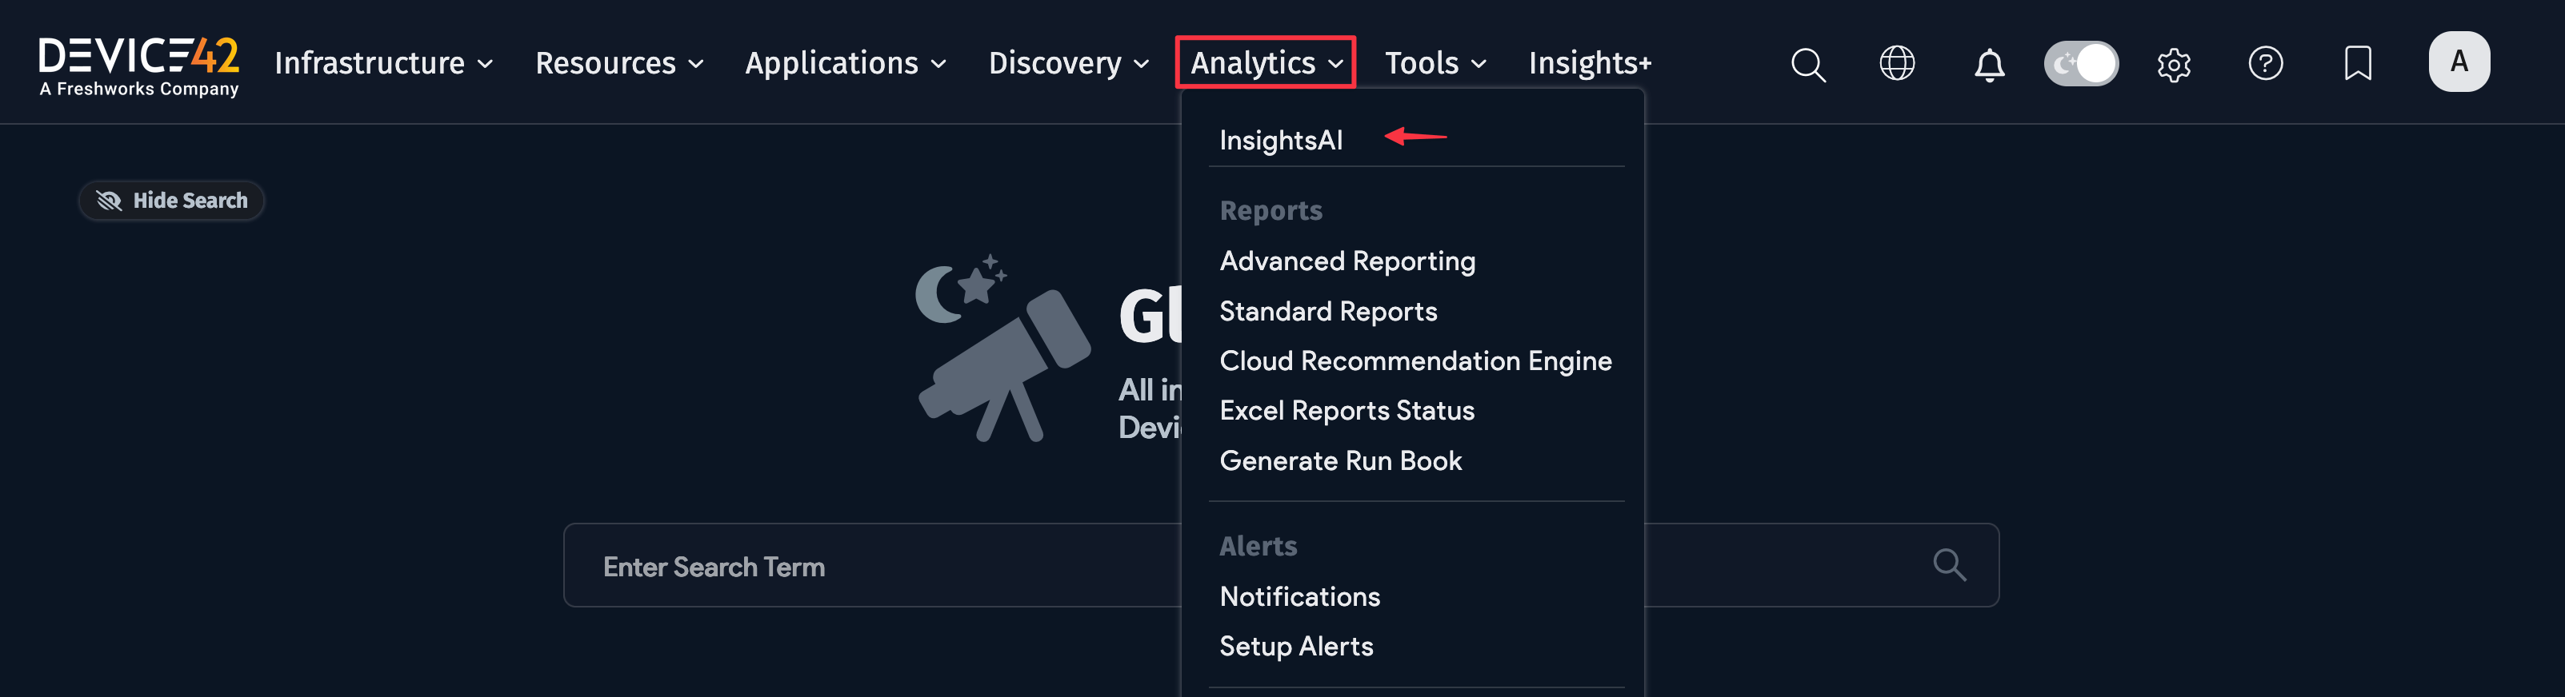Open Advanced Reporting
The height and width of the screenshot is (697, 2565).
(x=1347, y=261)
